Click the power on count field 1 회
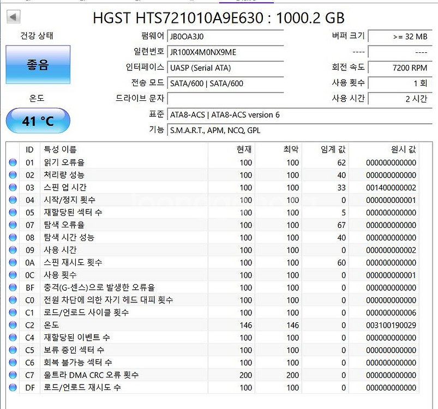Viewport: 438px width, 409px height. 400,83
